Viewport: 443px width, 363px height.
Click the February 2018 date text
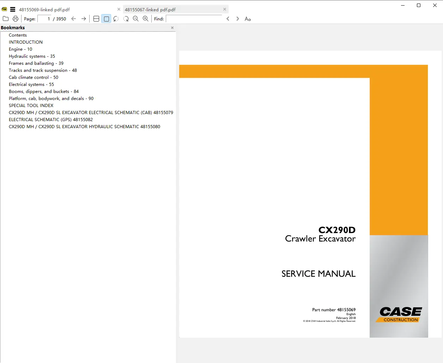[x=346, y=318]
